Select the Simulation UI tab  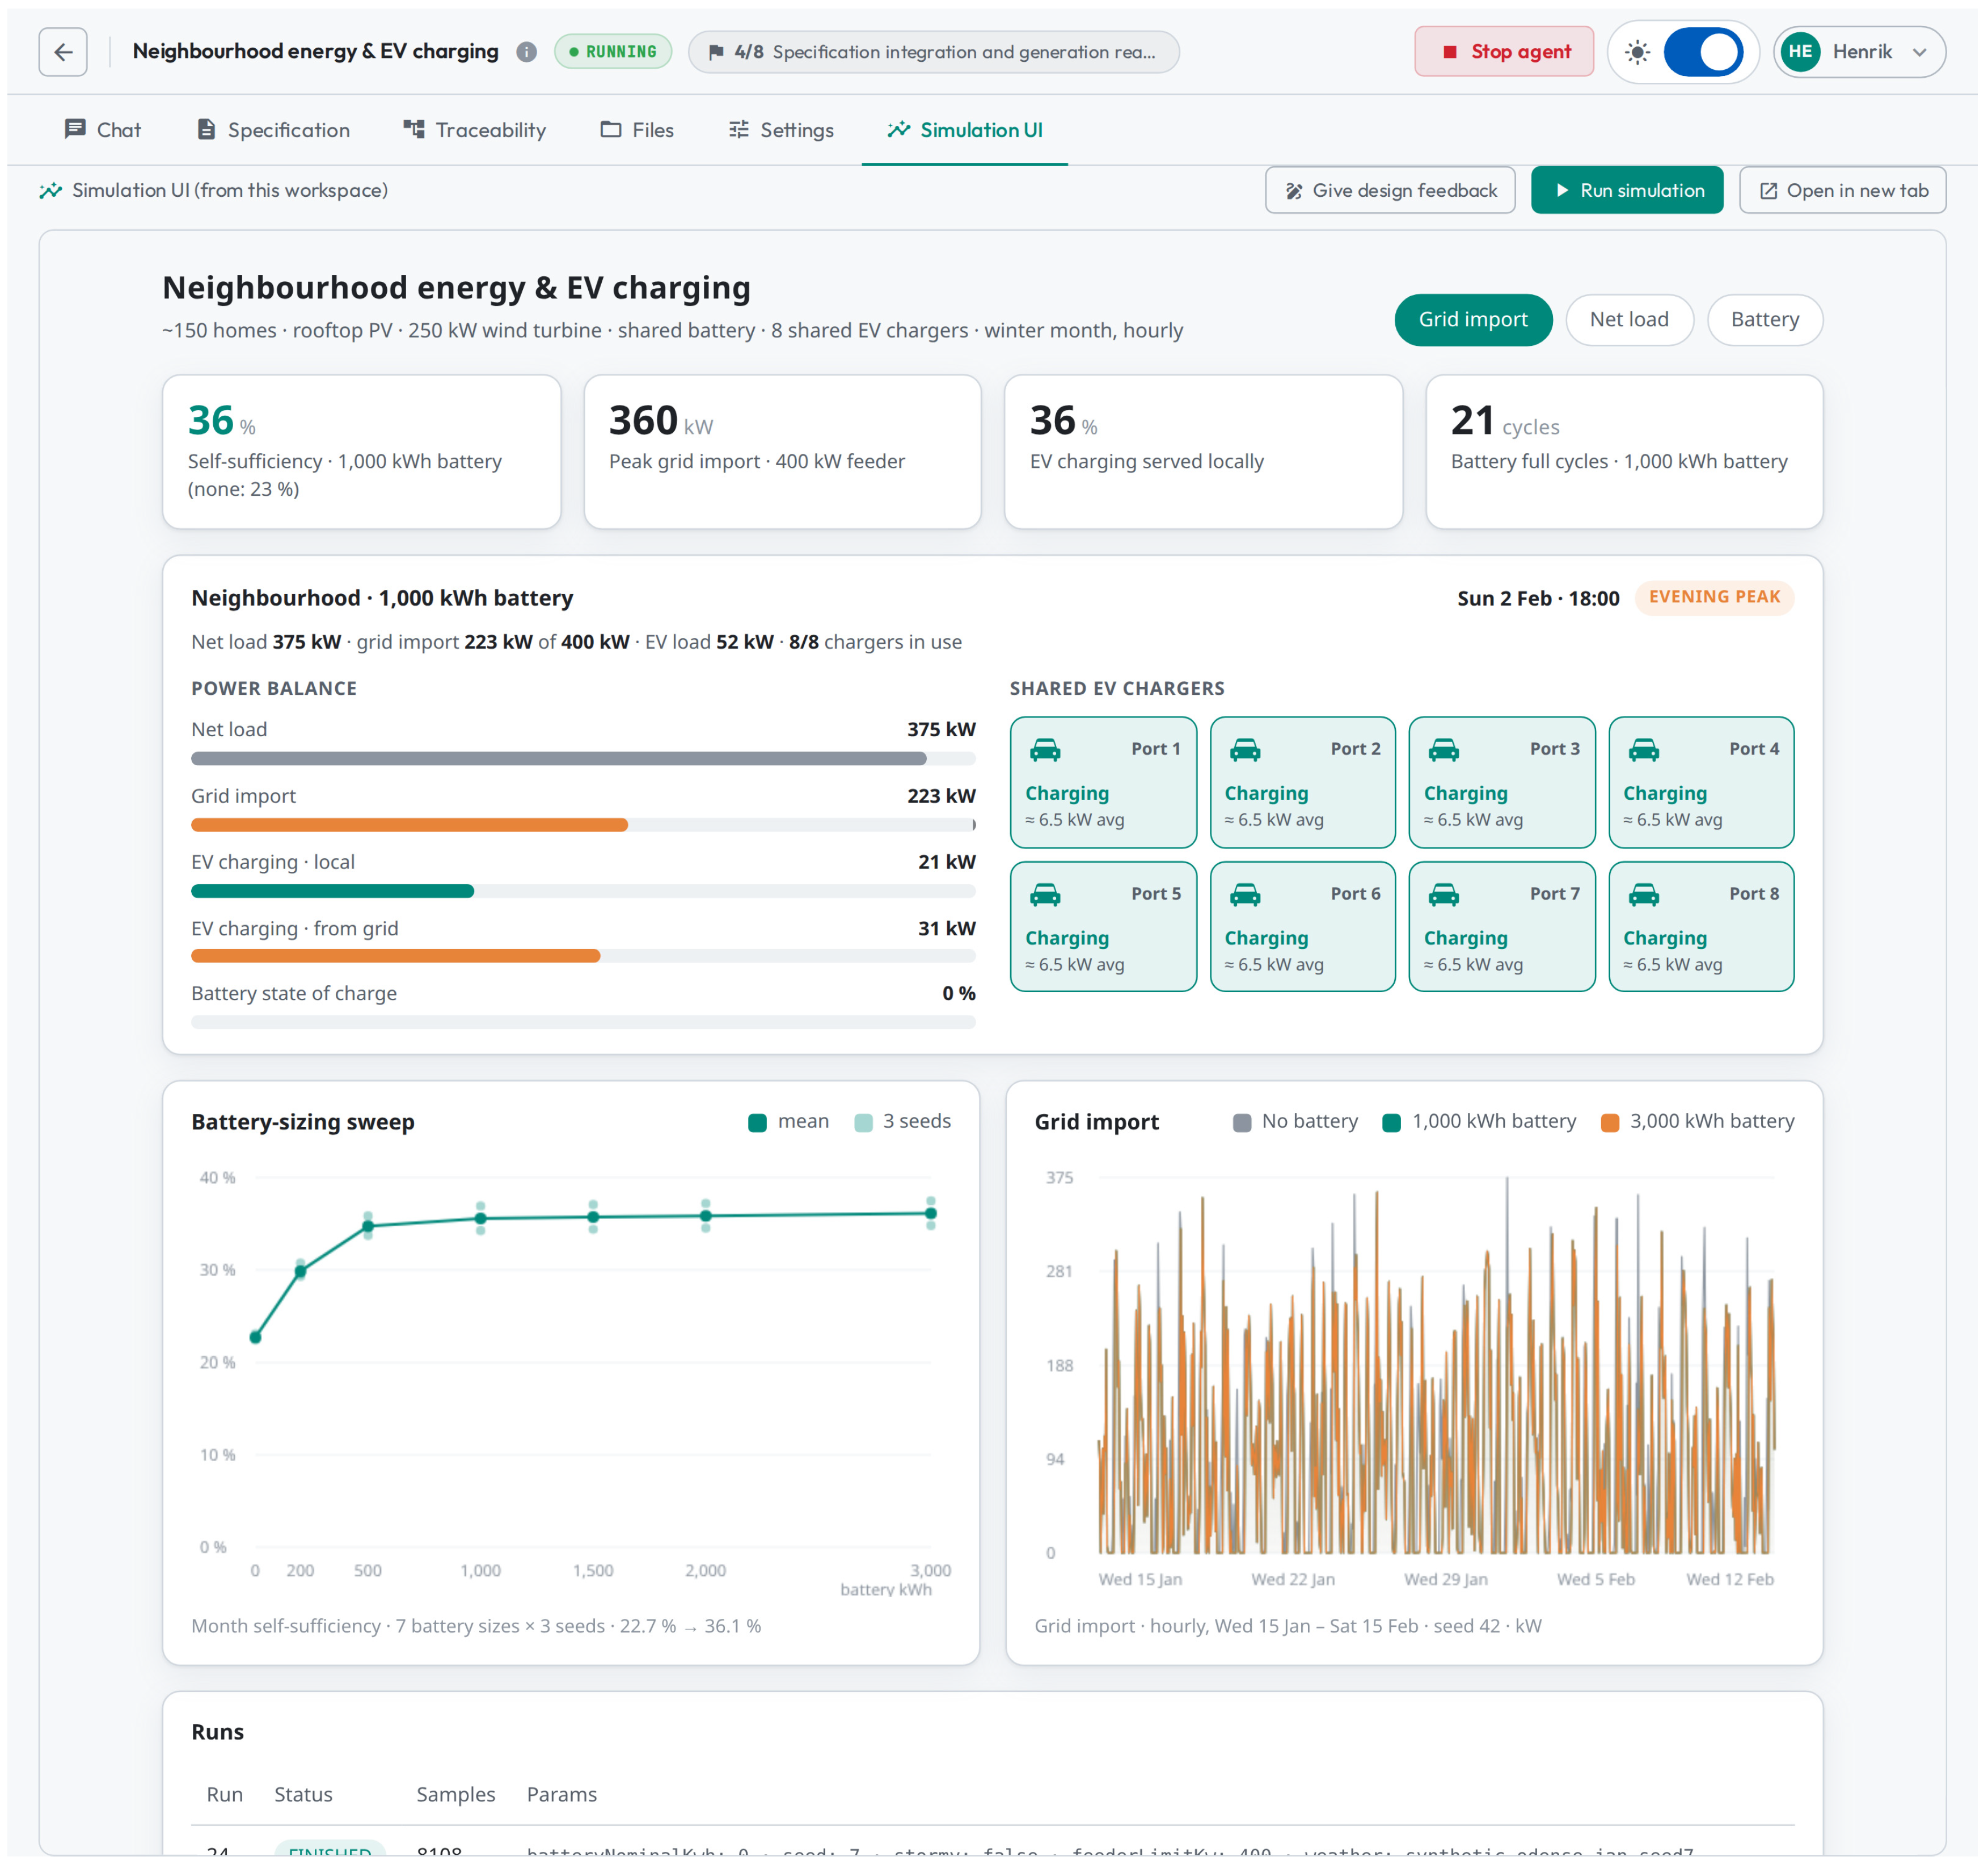click(965, 130)
